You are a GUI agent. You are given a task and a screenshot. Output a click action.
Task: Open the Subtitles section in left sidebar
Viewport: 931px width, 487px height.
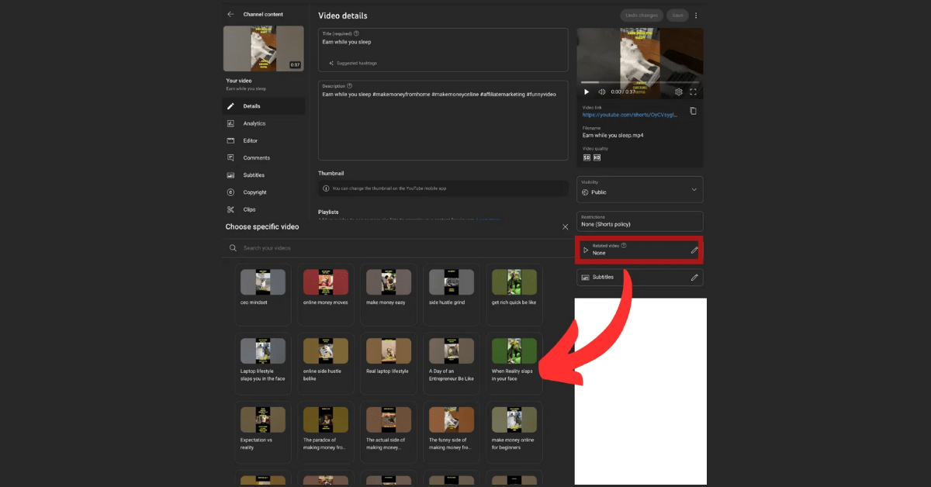click(263, 175)
